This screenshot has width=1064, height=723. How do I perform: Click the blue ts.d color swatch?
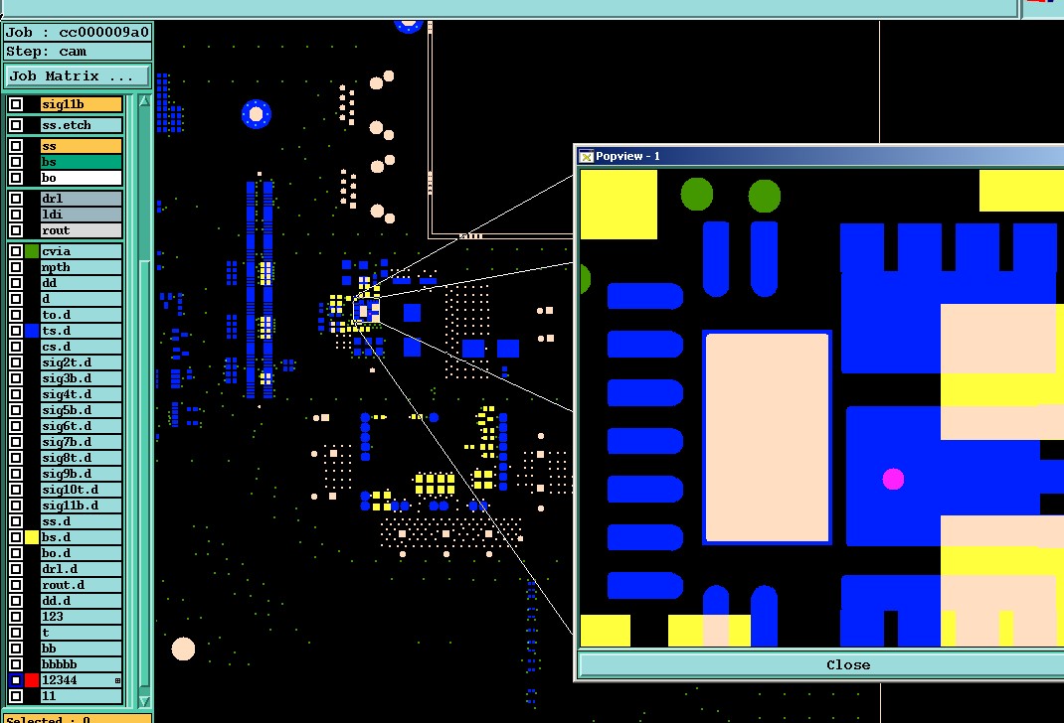click(x=32, y=331)
